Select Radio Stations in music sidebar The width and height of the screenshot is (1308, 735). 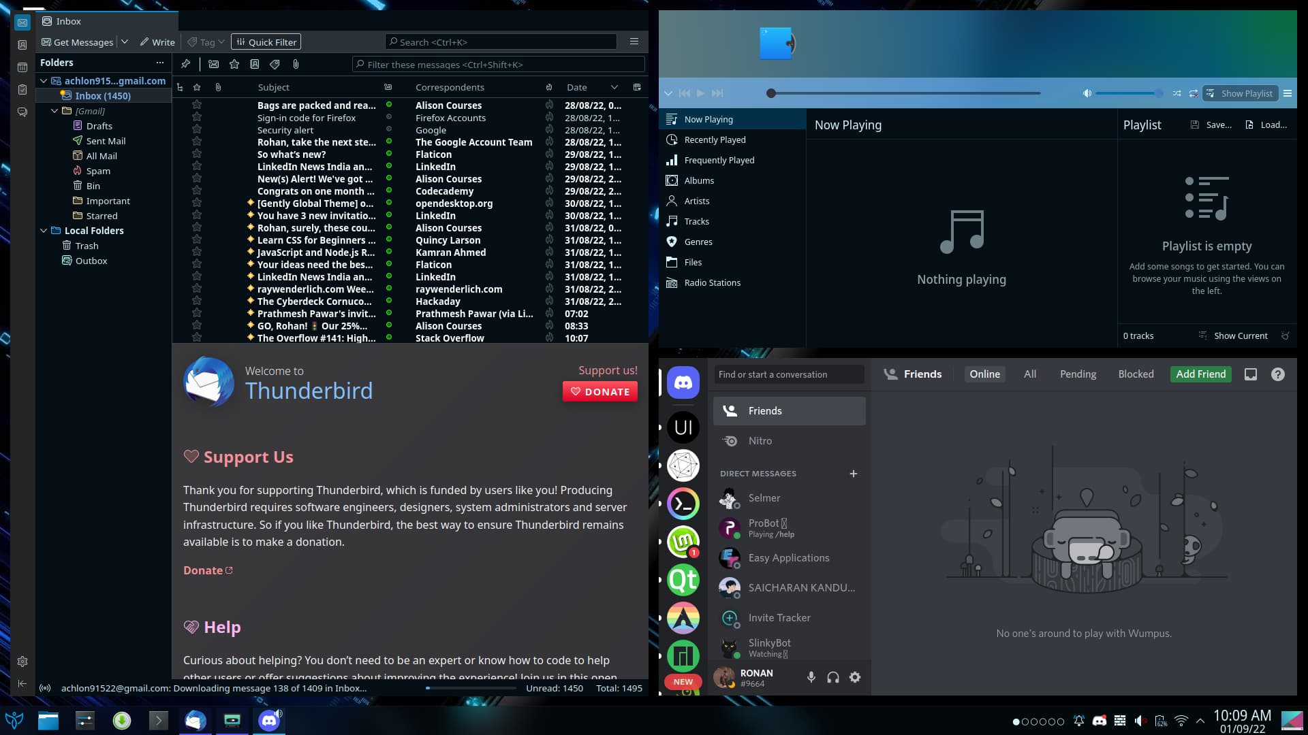coord(732,282)
